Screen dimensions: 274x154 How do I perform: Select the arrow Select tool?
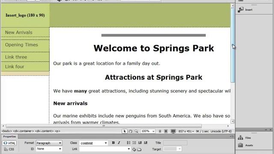click(x=125, y=131)
